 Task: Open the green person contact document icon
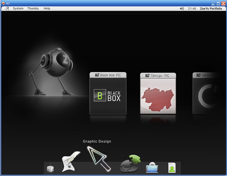172,168
